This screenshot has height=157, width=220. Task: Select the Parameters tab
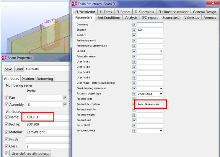point(84,17)
